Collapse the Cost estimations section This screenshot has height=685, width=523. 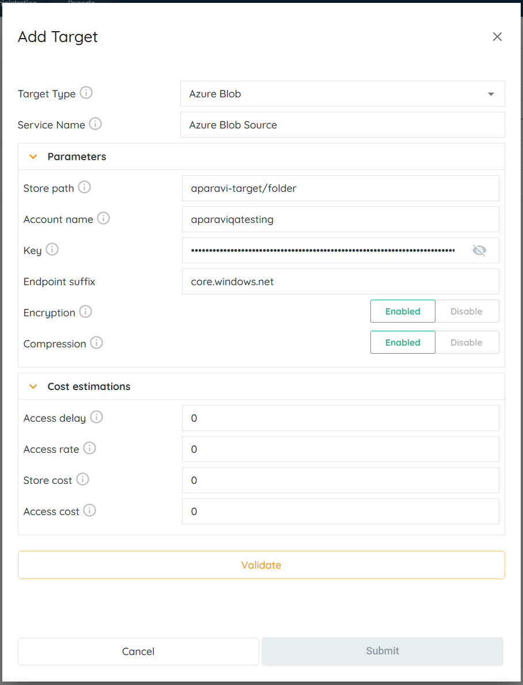[x=33, y=387]
